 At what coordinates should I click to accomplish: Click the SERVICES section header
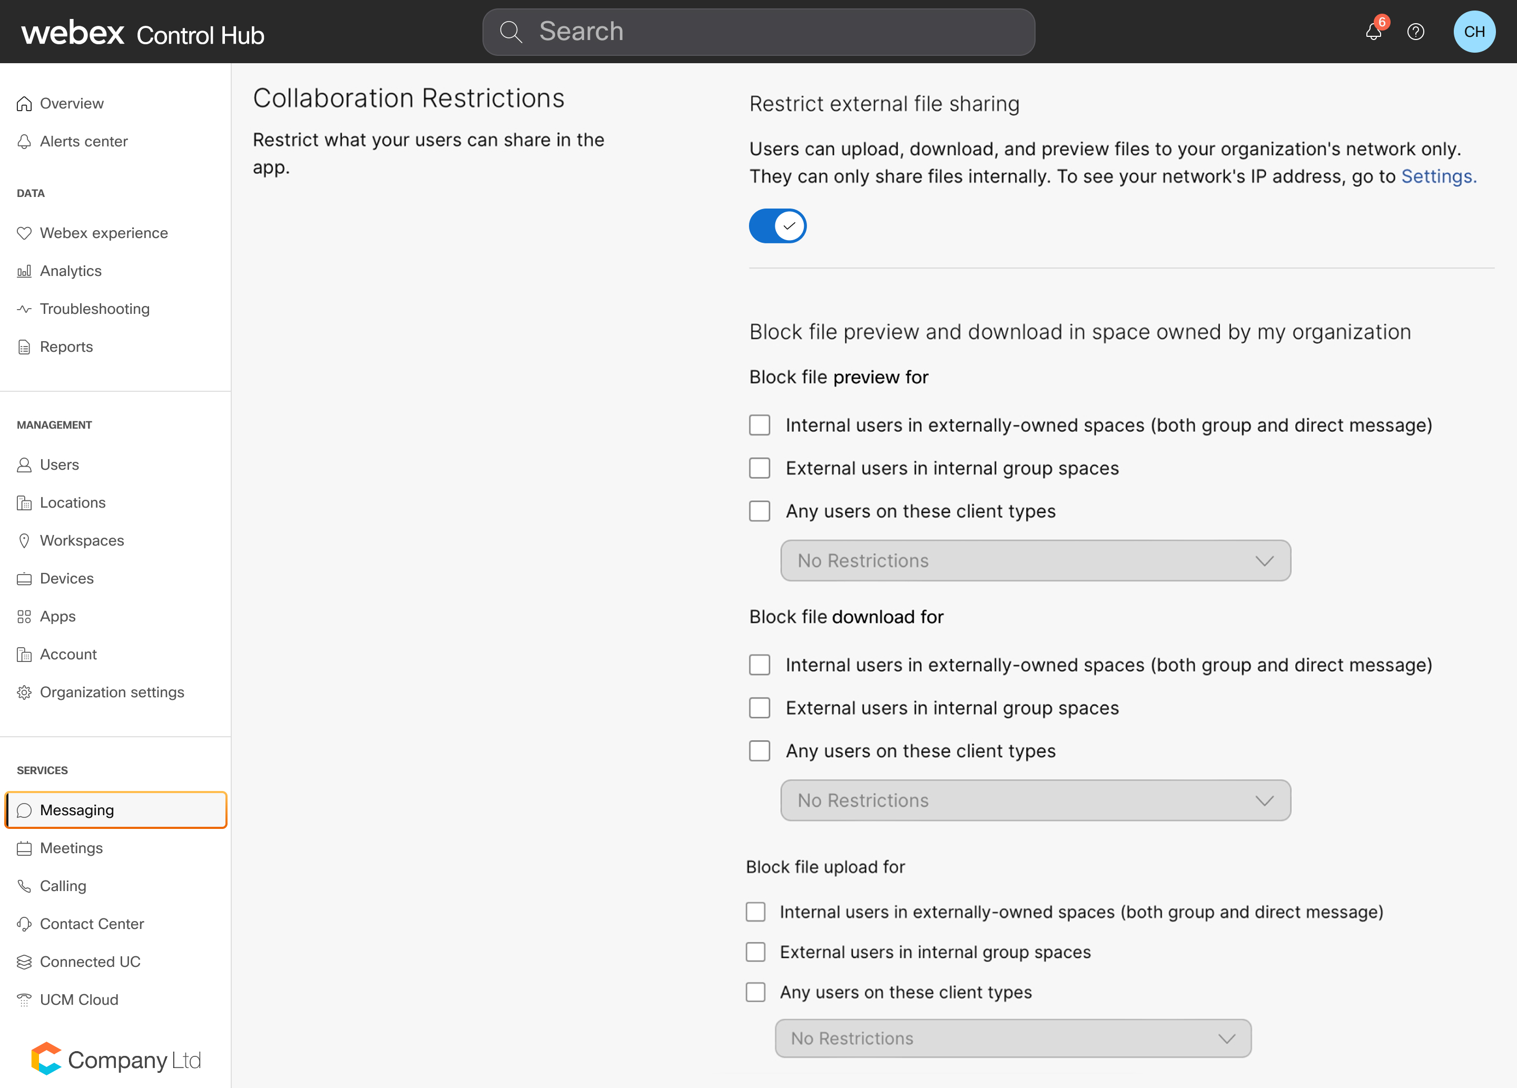(42, 770)
